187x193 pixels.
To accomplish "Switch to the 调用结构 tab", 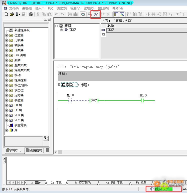I will (x=34, y=150).
